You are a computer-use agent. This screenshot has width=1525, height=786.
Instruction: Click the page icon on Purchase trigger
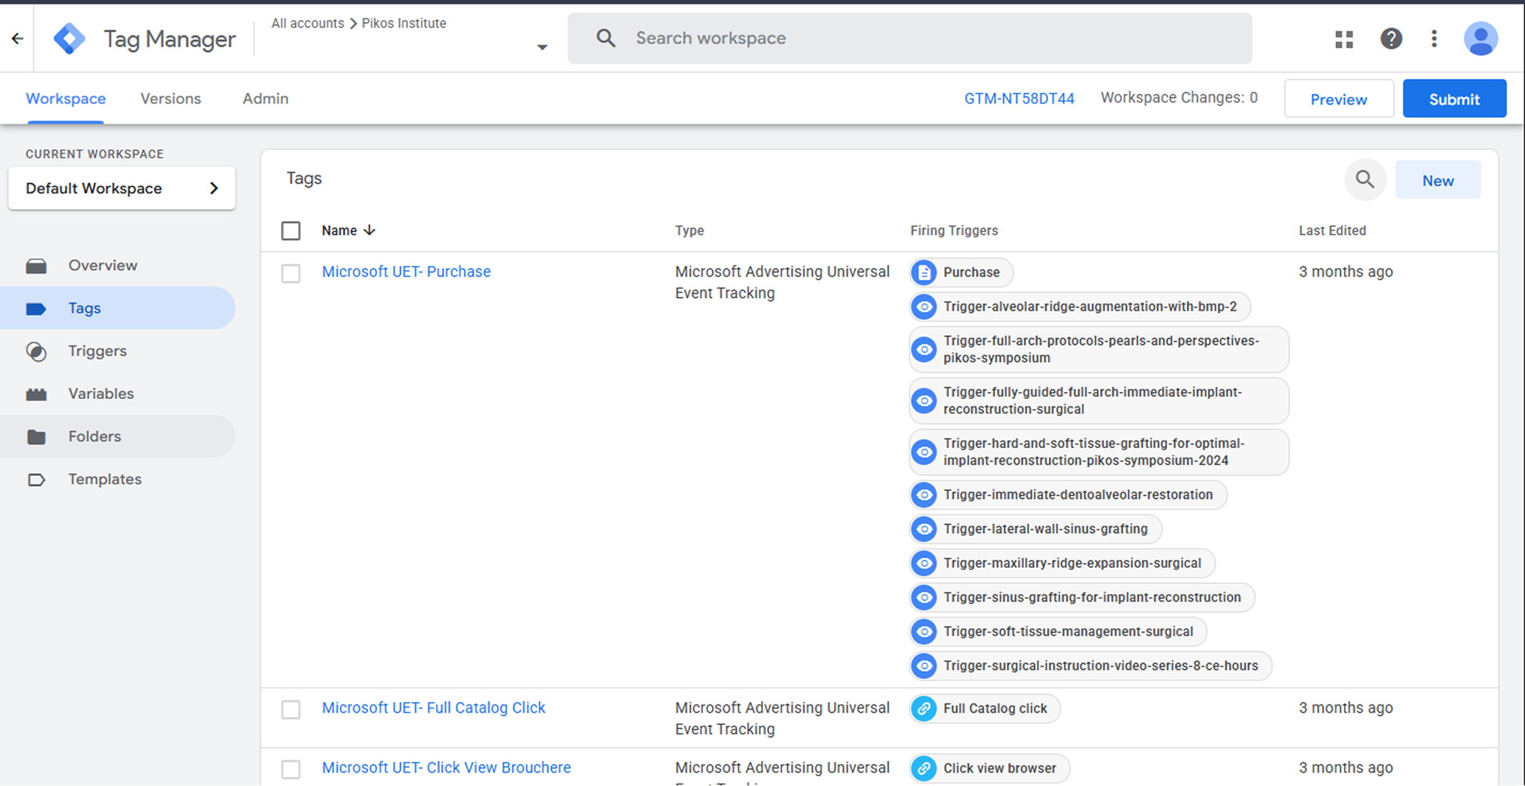(924, 272)
